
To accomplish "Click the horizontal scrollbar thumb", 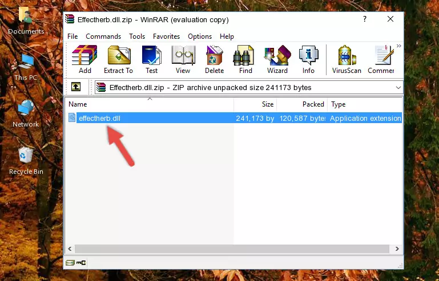I will coord(232,249).
